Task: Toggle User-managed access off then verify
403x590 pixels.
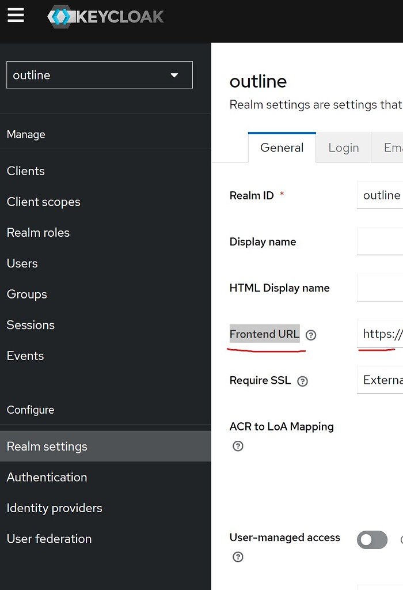Action: (x=372, y=540)
